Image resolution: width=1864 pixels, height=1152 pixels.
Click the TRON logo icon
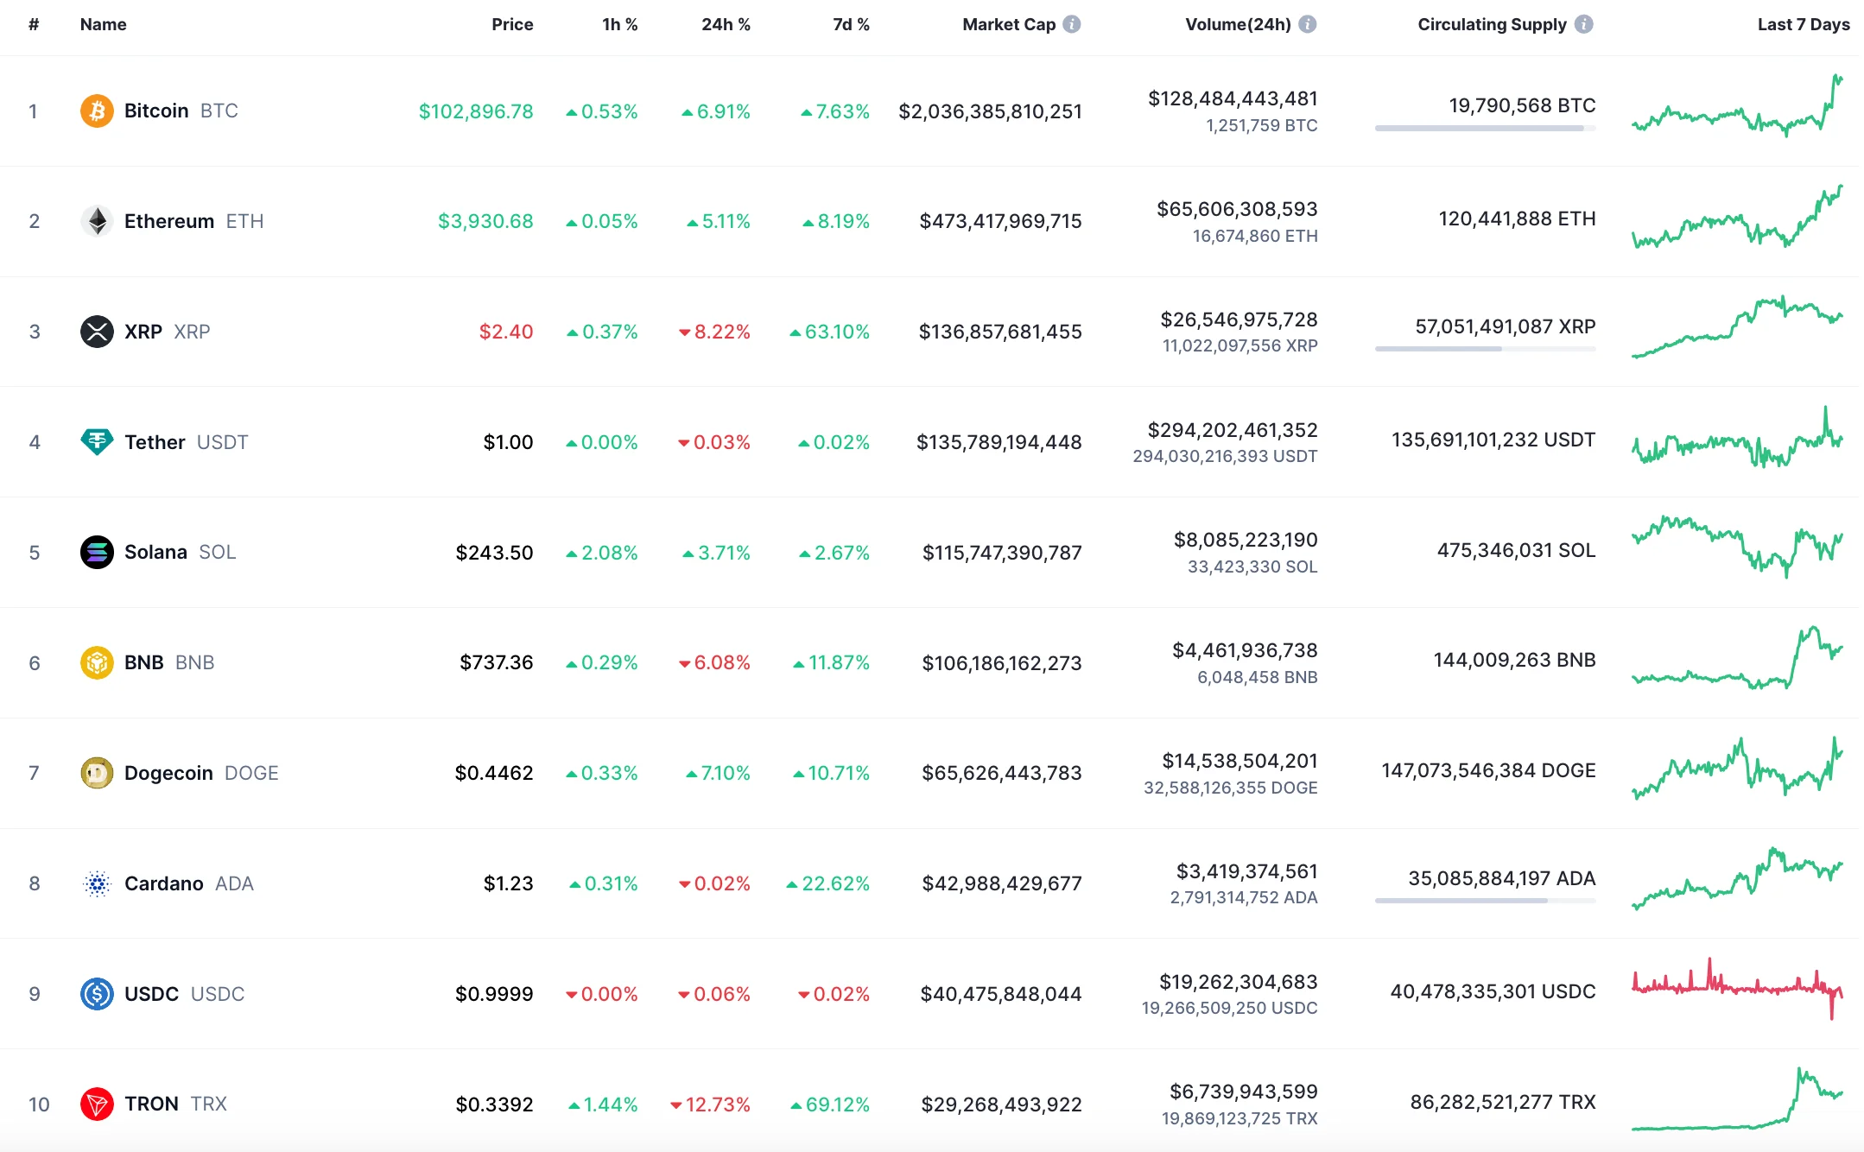(x=97, y=1104)
